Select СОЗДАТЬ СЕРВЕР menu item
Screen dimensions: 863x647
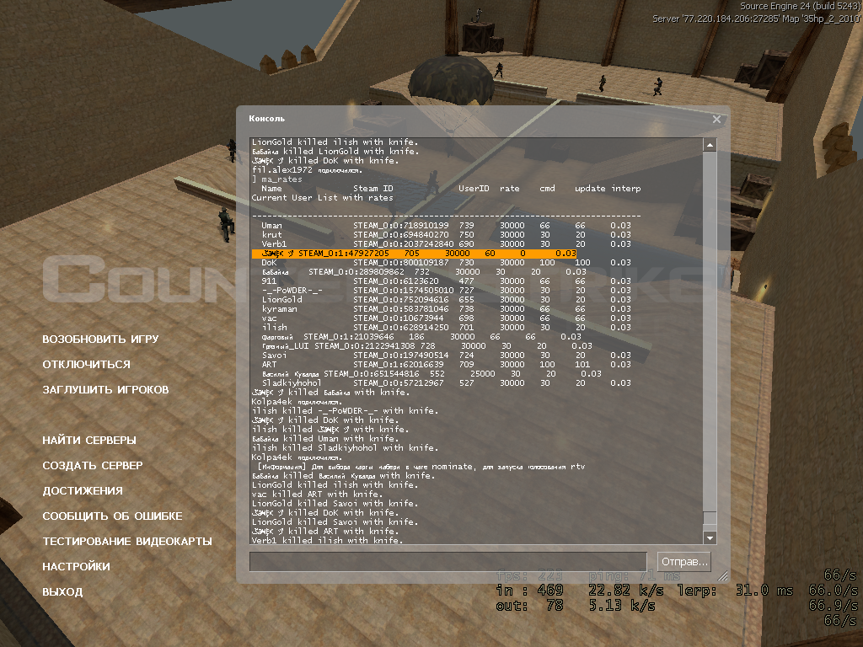click(93, 465)
